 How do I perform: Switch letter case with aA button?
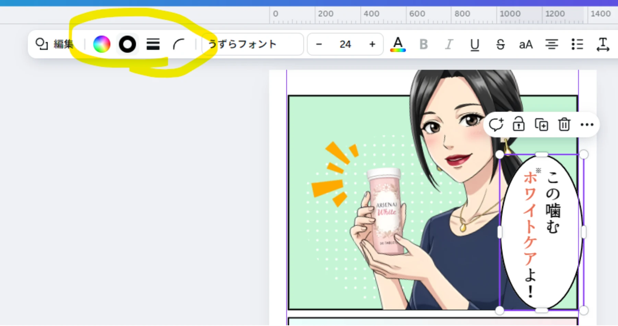point(526,44)
